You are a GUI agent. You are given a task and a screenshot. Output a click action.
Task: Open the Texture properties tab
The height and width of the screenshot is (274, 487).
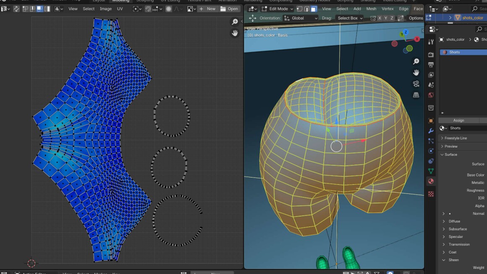pos(431,194)
